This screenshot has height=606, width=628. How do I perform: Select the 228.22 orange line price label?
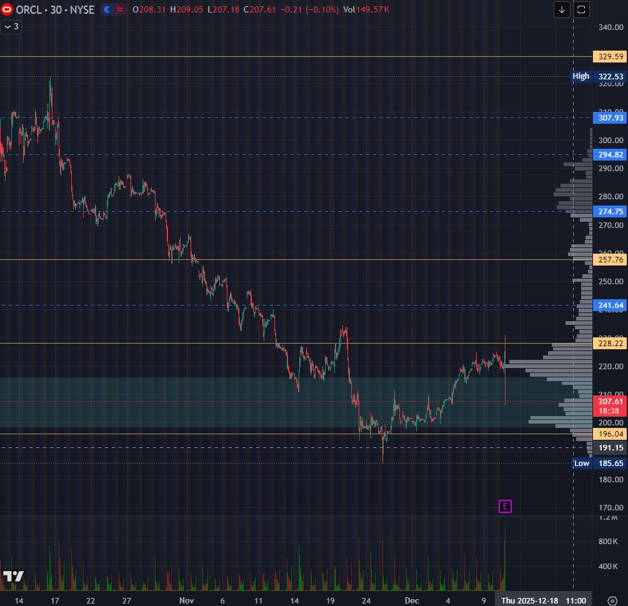click(x=610, y=343)
